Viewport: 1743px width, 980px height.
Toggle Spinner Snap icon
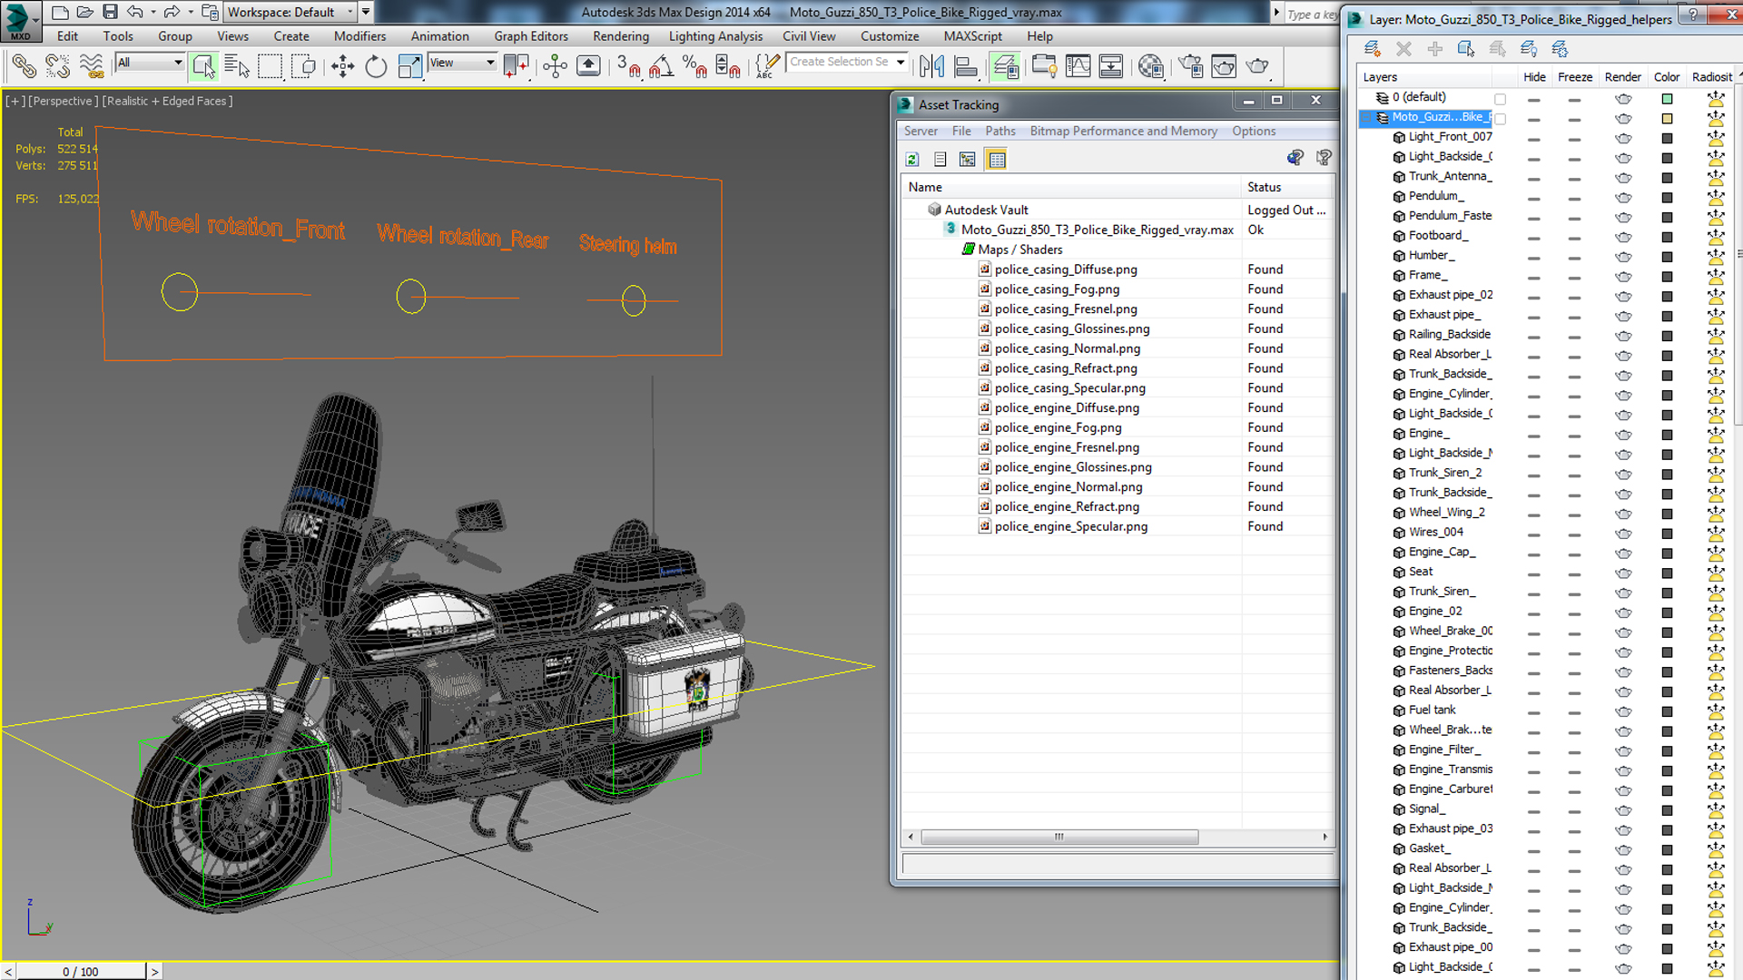(728, 66)
